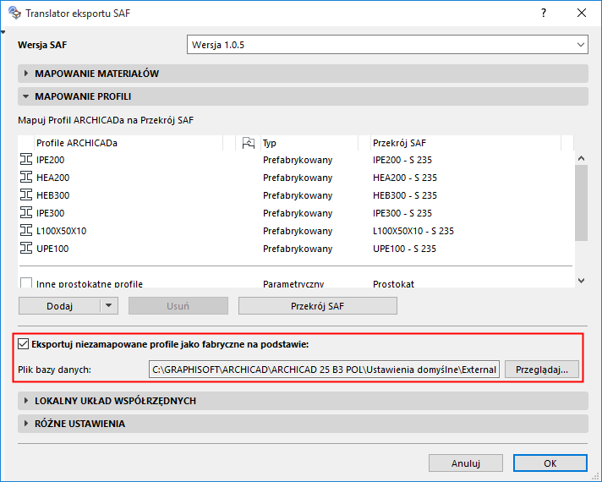Click the UPE100 - S 235 cell
The height and width of the screenshot is (482, 602).
coord(405,249)
